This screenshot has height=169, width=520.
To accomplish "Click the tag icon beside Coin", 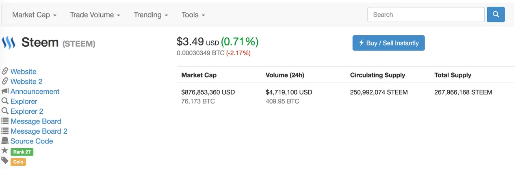I will [5, 161].
